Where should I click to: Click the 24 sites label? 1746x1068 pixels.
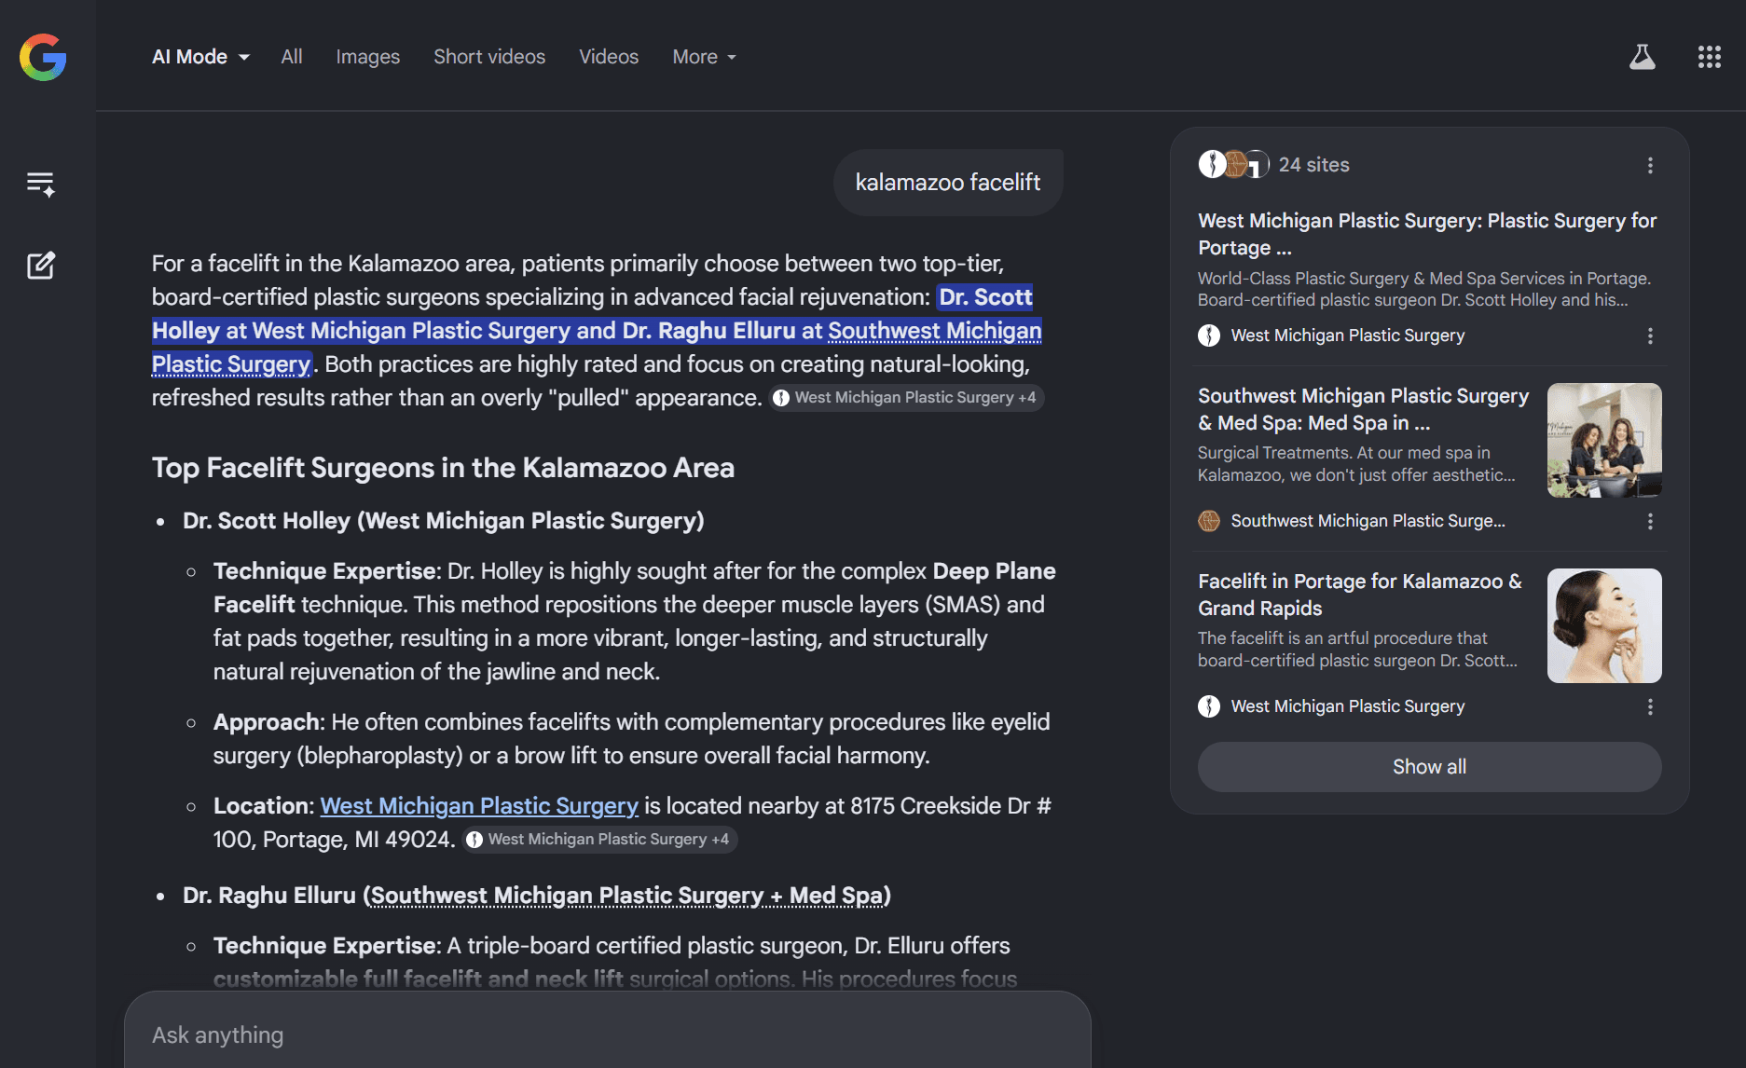pos(1313,165)
